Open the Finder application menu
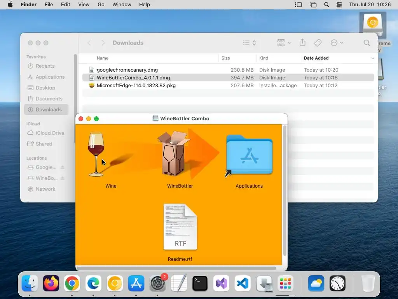The image size is (398, 299). tap(29, 5)
